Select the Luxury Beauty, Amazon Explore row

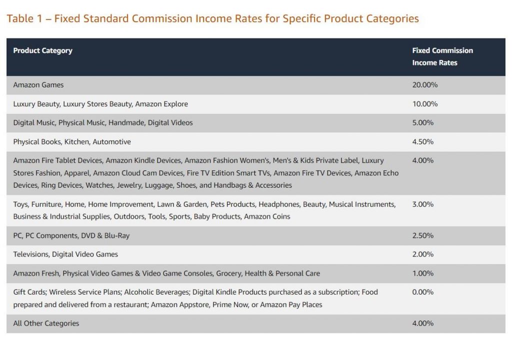click(100, 104)
